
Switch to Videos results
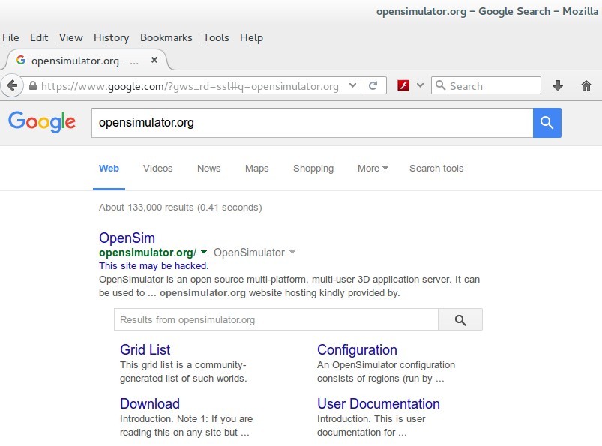(157, 168)
